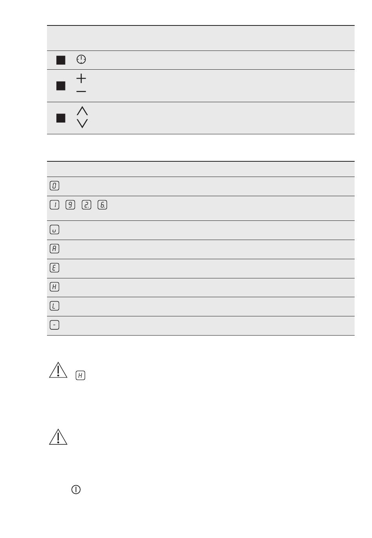Image resolution: width=372 pixels, height=538 pixels.
Task: Tap the plus symbol
Action: 81,78
